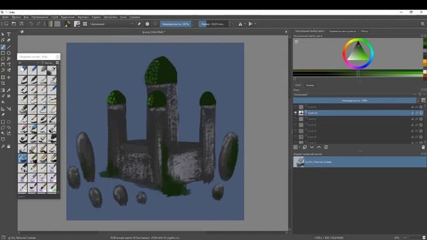Toggle vertical mirror mode
Image resolution: width=427 pixels, height=240 pixels.
click(x=250, y=24)
